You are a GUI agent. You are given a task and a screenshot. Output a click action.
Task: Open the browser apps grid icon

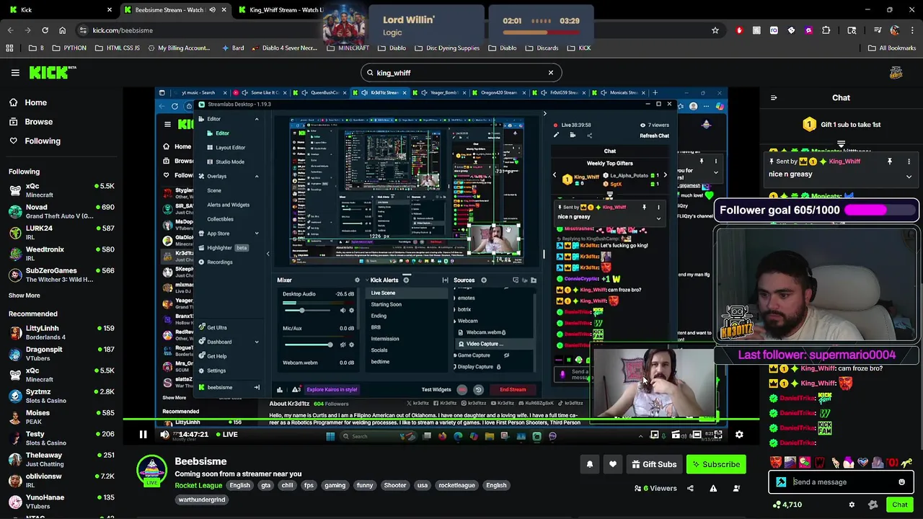tap(9, 48)
